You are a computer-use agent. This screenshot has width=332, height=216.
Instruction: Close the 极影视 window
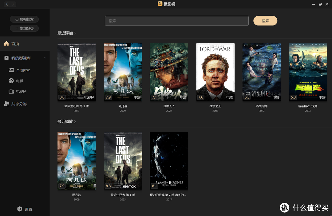pyautogui.click(x=327, y=4)
